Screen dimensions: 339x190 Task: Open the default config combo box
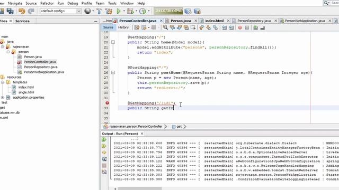pos(60,11)
